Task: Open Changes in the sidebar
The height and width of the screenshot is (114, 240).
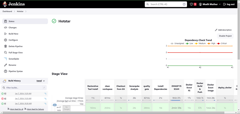Action: [x=25, y=27]
